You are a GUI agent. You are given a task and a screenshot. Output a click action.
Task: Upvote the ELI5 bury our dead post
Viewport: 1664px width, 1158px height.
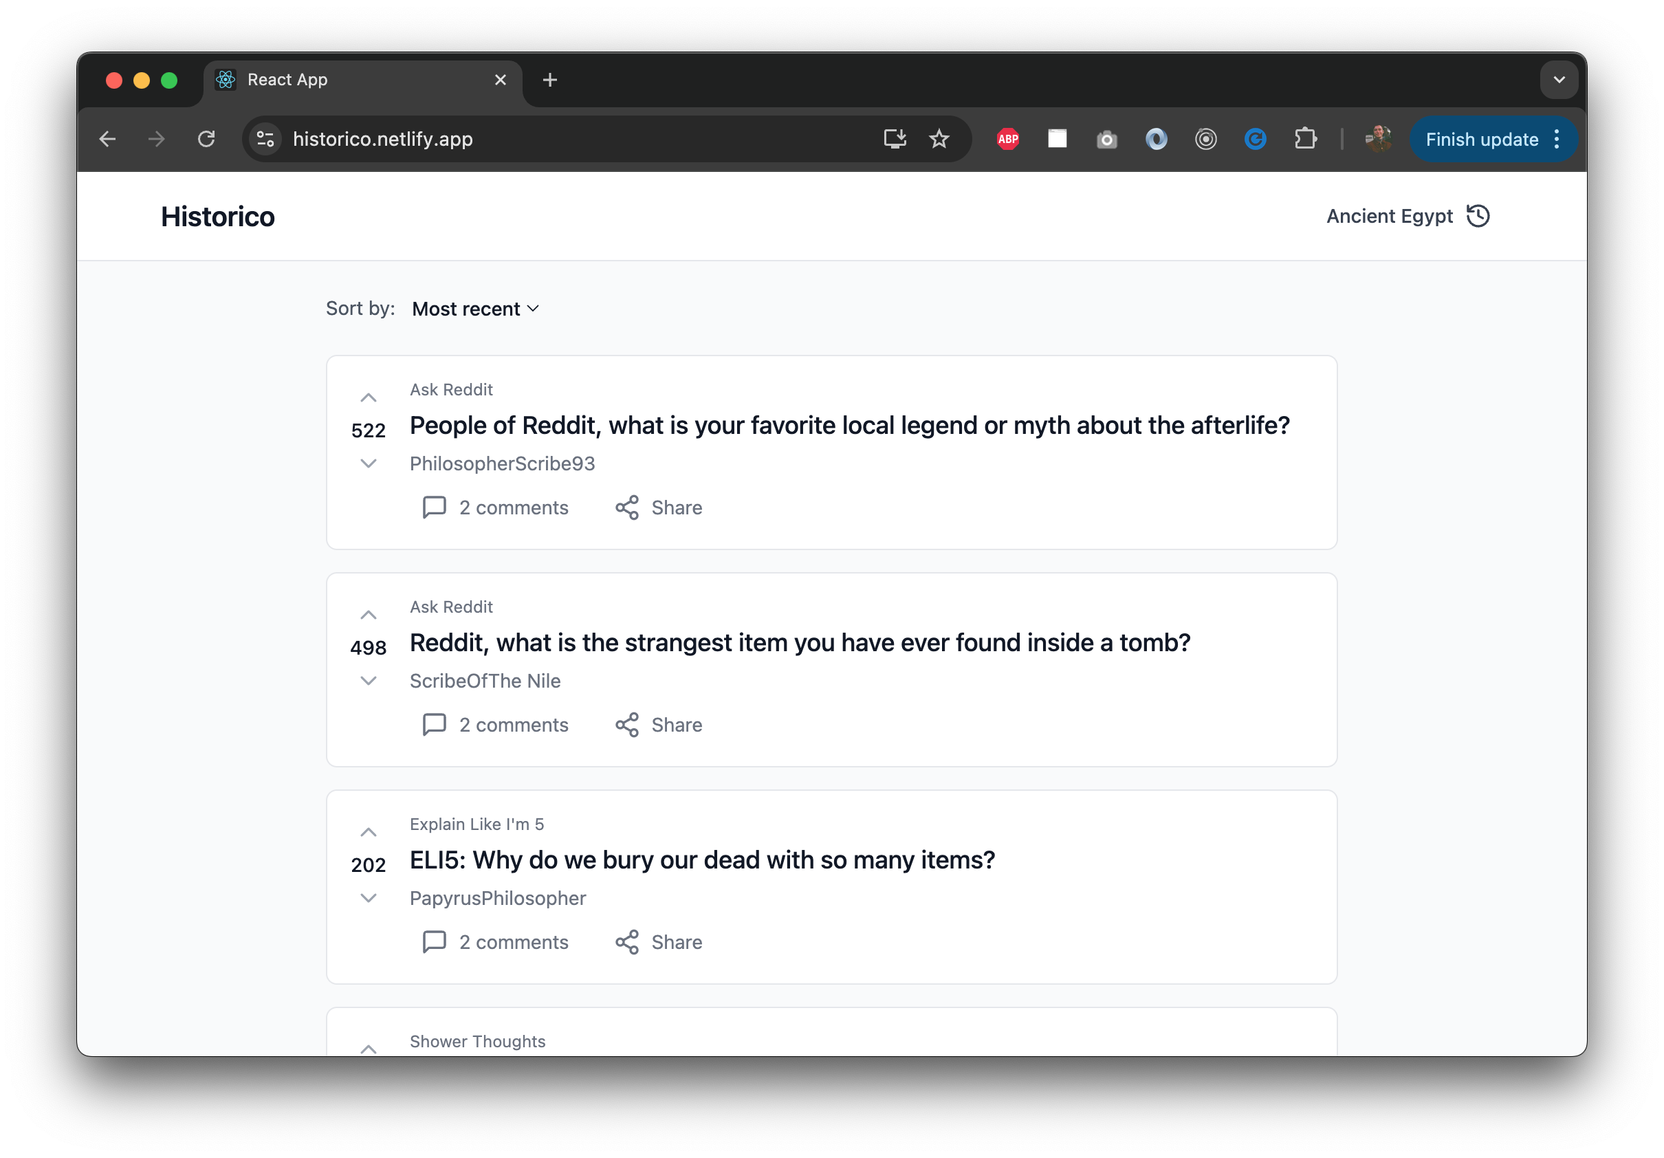(x=368, y=833)
